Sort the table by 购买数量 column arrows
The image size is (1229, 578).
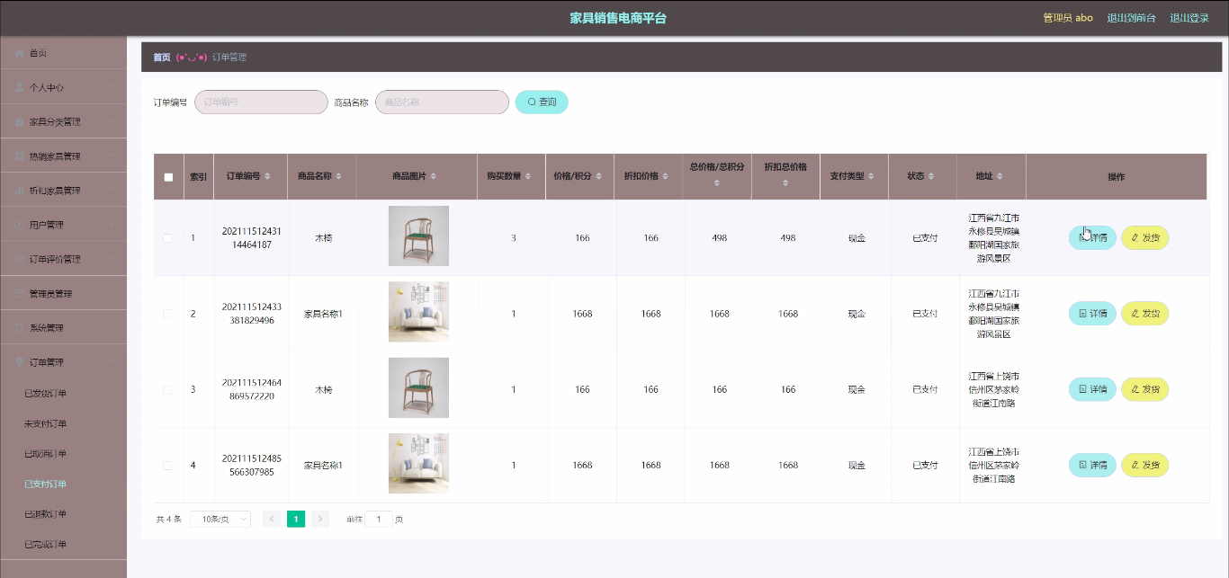[529, 177]
